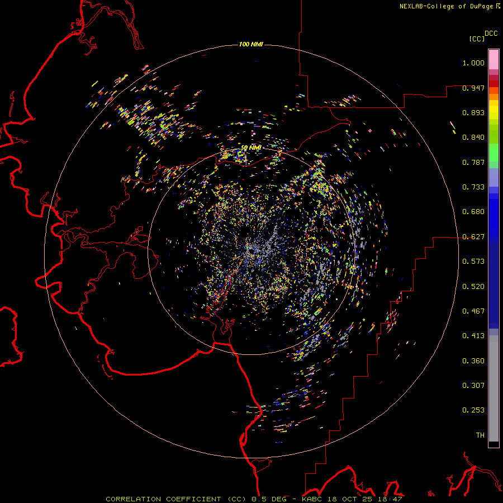This screenshot has height=503, width=503.
Task: Click the 0.467 legend value
Action: [x=473, y=311]
